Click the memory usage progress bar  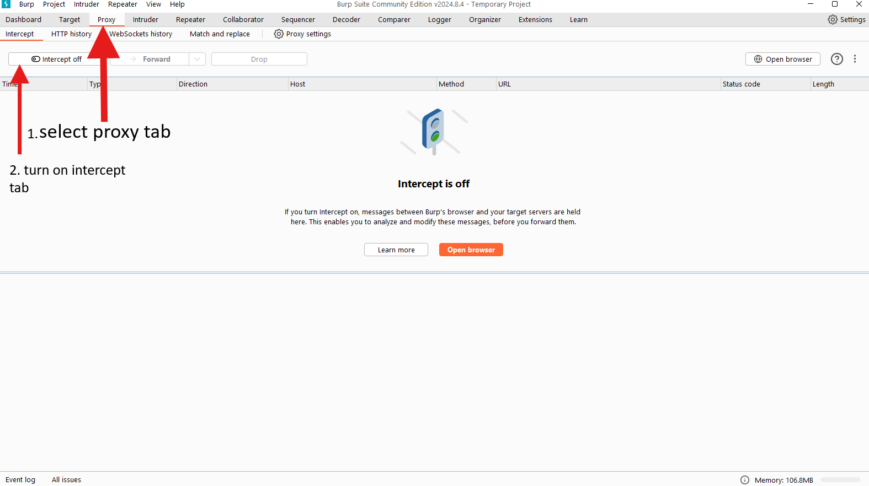[x=840, y=480]
